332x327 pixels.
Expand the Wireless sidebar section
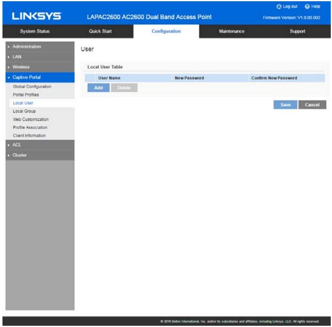(x=40, y=67)
